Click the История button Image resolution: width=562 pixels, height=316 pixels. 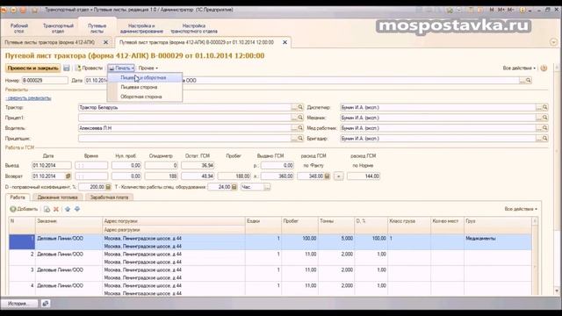pos(19,304)
